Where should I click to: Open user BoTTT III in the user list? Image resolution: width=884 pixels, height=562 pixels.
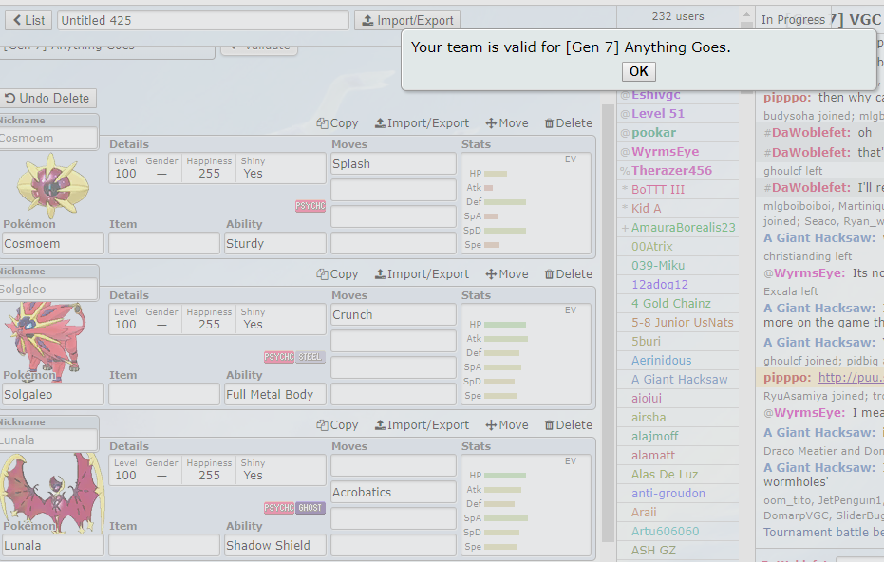[x=657, y=190]
